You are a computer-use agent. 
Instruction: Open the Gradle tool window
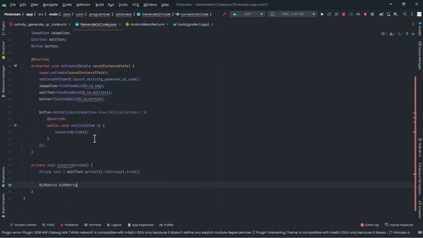click(420, 28)
